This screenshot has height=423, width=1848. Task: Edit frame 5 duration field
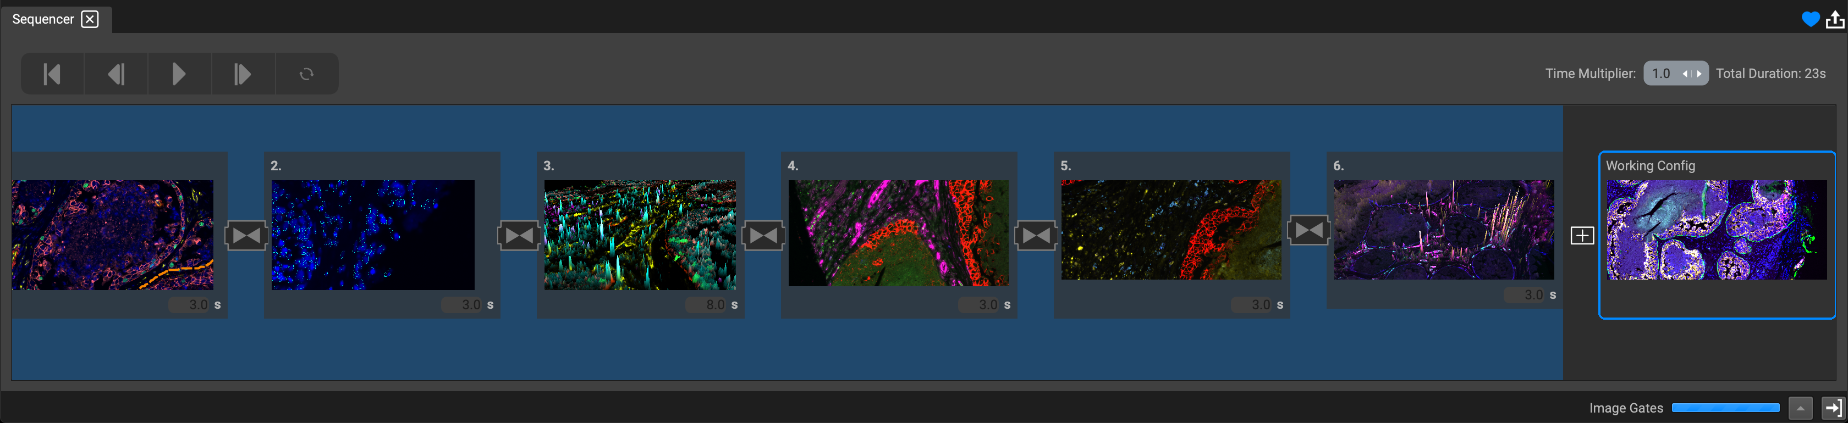tap(1252, 305)
